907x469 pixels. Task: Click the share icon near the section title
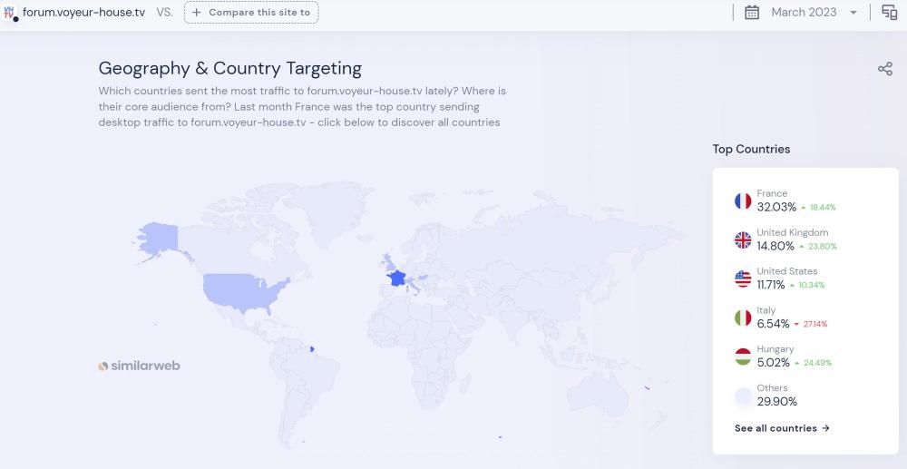pos(884,69)
